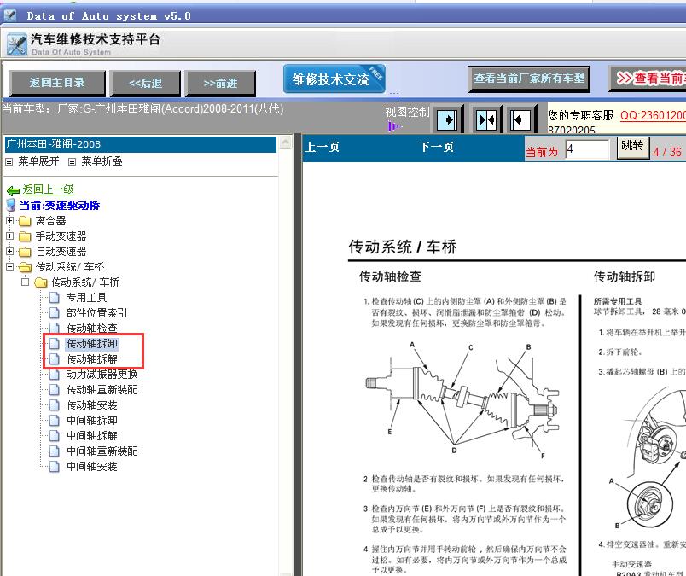686x576 pixels.
Task: Click the 菜单展开 expand menu icon
Action: tap(9, 161)
